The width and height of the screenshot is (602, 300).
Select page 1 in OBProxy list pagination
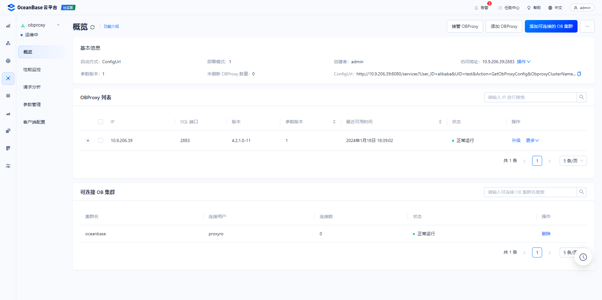coord(537,161)
